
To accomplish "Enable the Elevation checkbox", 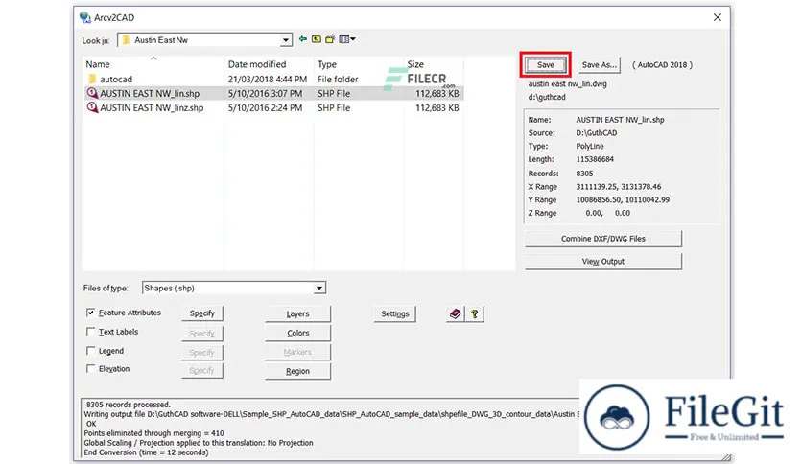I will [x=90, y=368].
